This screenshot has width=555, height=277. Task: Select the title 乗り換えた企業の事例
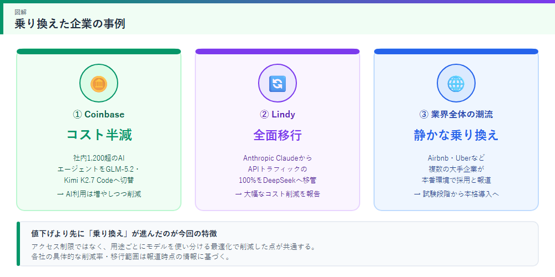70,23
